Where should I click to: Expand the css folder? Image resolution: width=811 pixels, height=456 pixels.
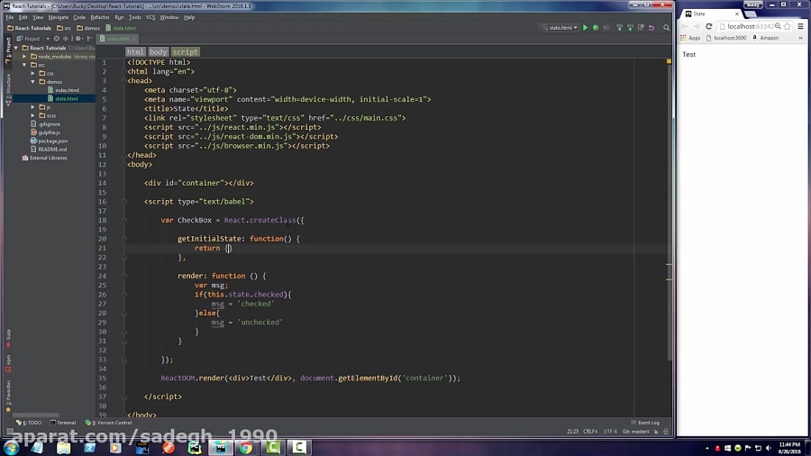(x=32, y=73)
